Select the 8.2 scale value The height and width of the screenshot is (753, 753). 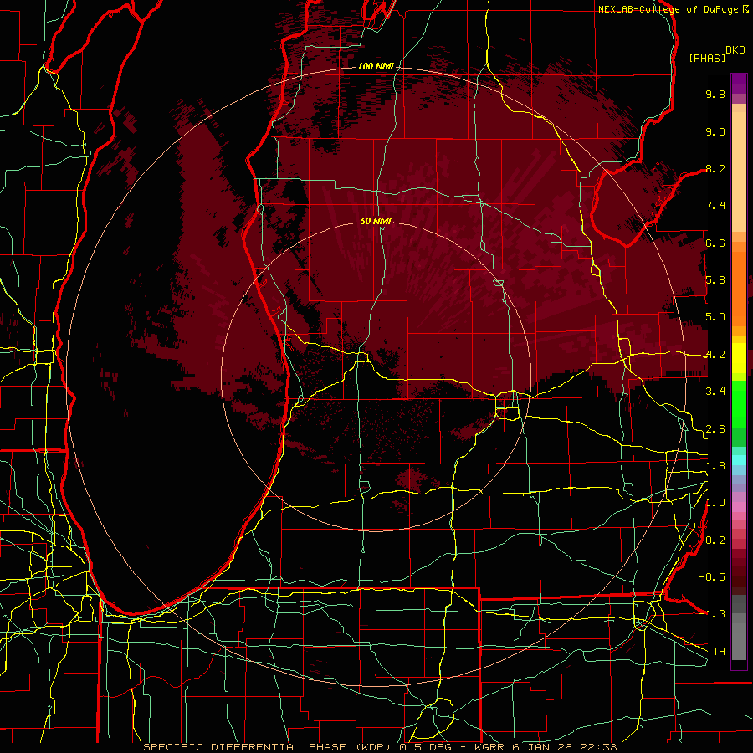pyautogui.click(x=715, y=168)
